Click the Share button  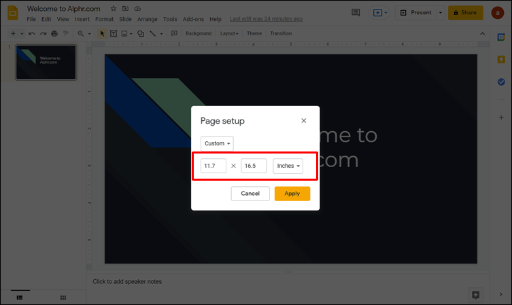click(x=465, y=13)
